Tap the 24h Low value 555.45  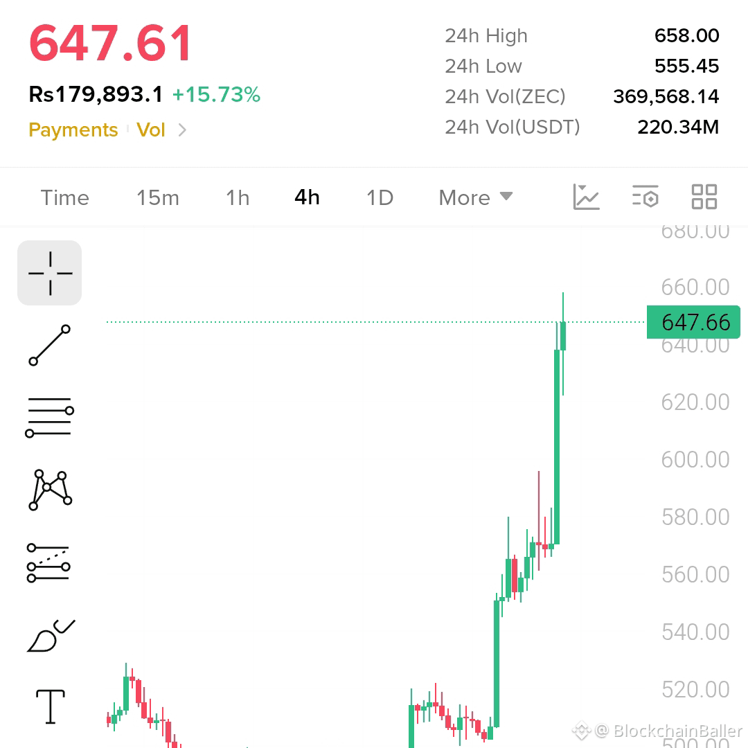[686, 66]
